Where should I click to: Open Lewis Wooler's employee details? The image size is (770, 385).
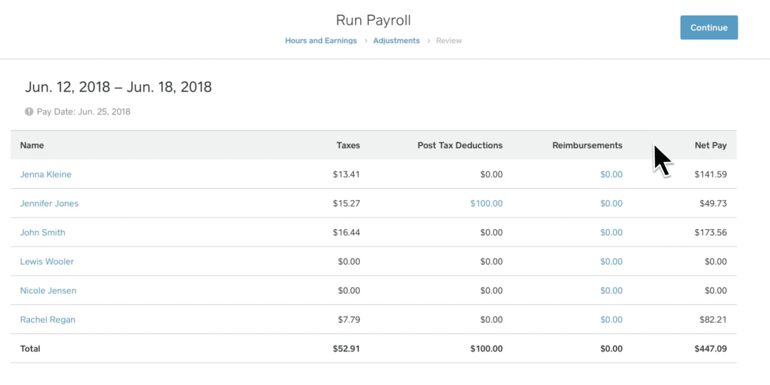click(47, 261)
